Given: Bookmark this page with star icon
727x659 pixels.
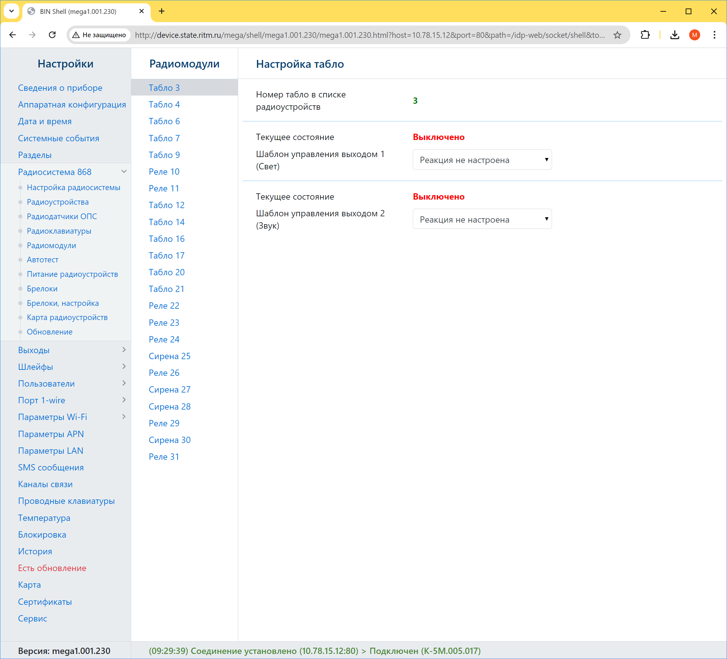Looking at the screenshot, I should click(x=617, y=35).
